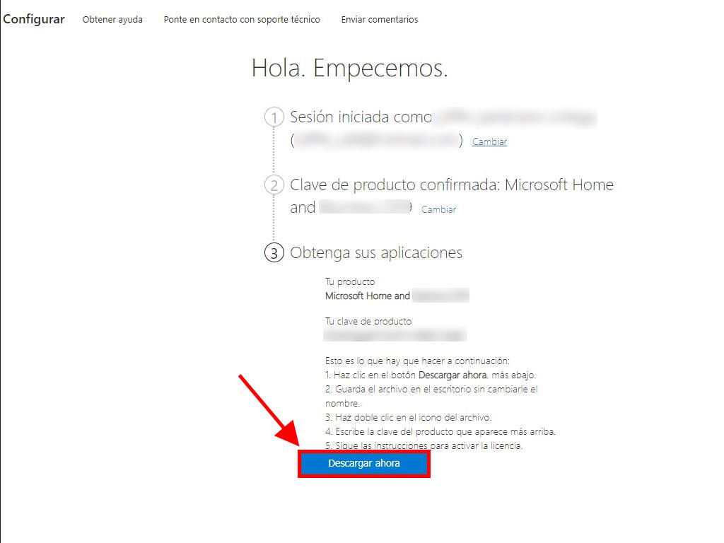Click the red arrow annotation

269,411
